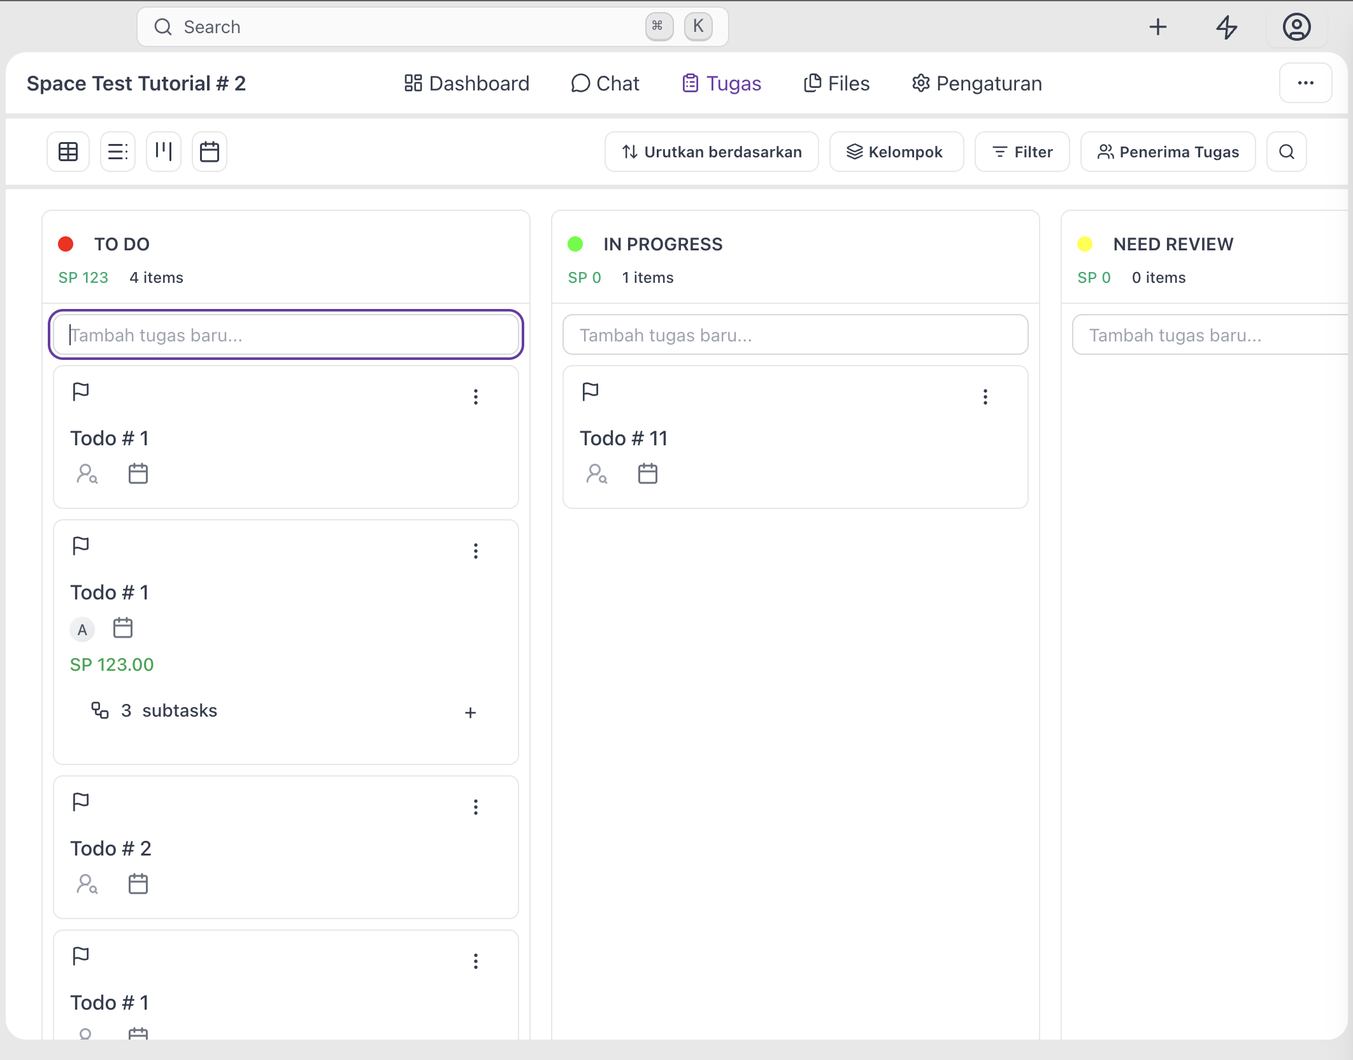The image size is (1353, 1060).
Task: Click Tambah tugas baru in IN PROGRESS
Action: [x=795, y=335]
